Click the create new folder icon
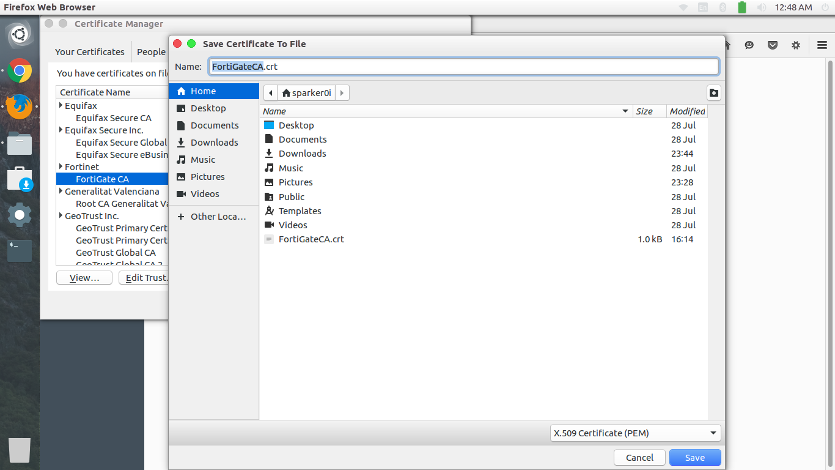The width and height of the screenshot is (835, 470). (714, 92)
